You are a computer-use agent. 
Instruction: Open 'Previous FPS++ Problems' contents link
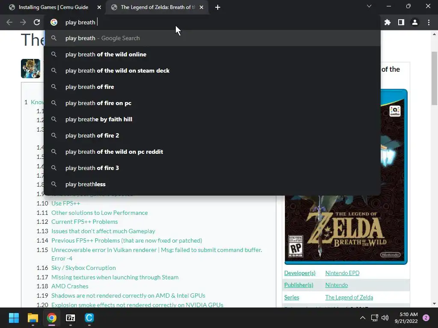click(x=127, y=240)
